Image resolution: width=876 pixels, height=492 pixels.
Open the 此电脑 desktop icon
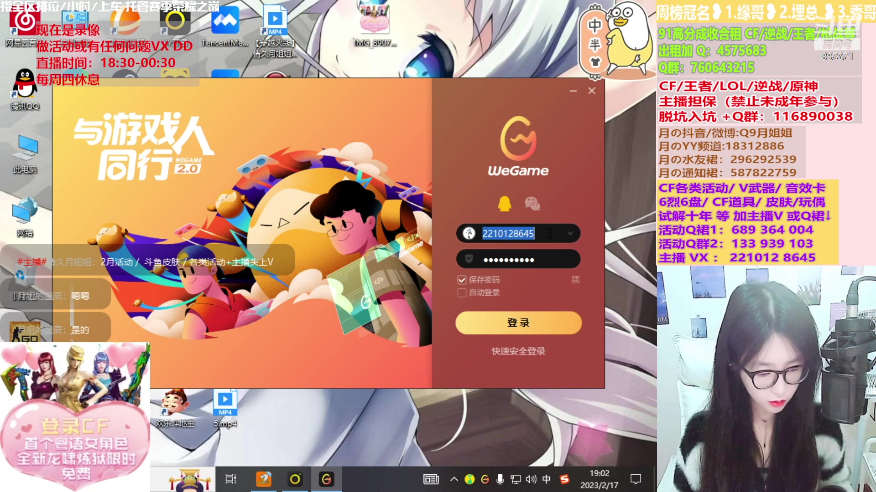pos(25,154)
